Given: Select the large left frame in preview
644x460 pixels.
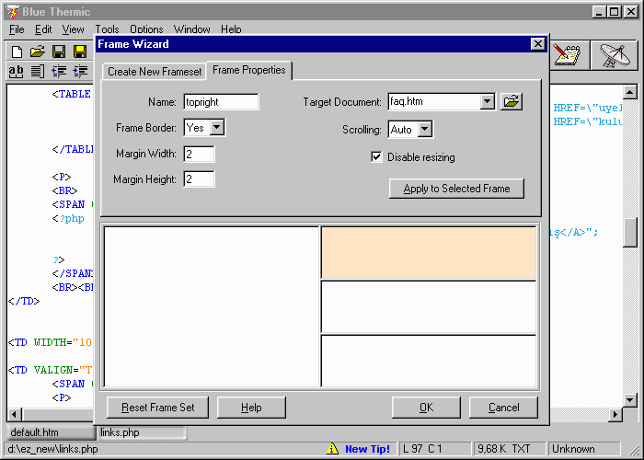Looking at the screenshot, I should pos(212,306).
